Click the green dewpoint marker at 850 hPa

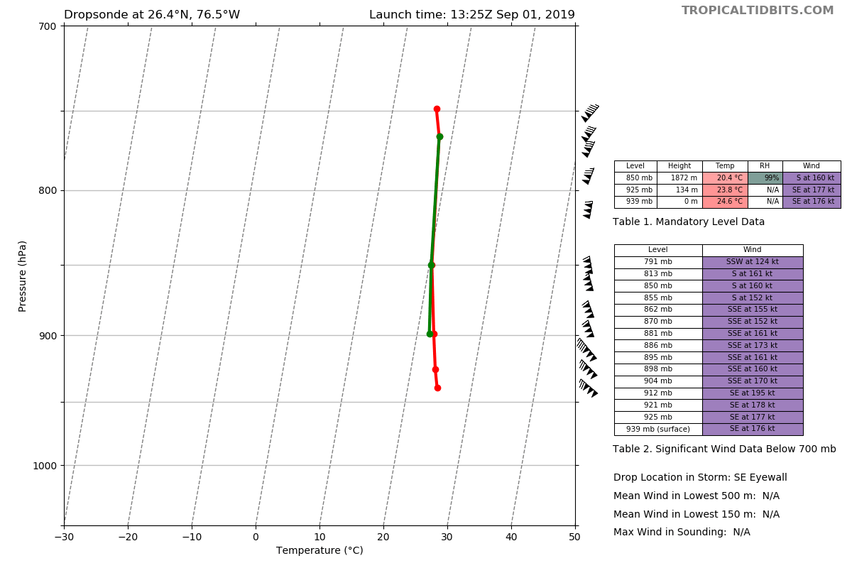pos(431,265)
